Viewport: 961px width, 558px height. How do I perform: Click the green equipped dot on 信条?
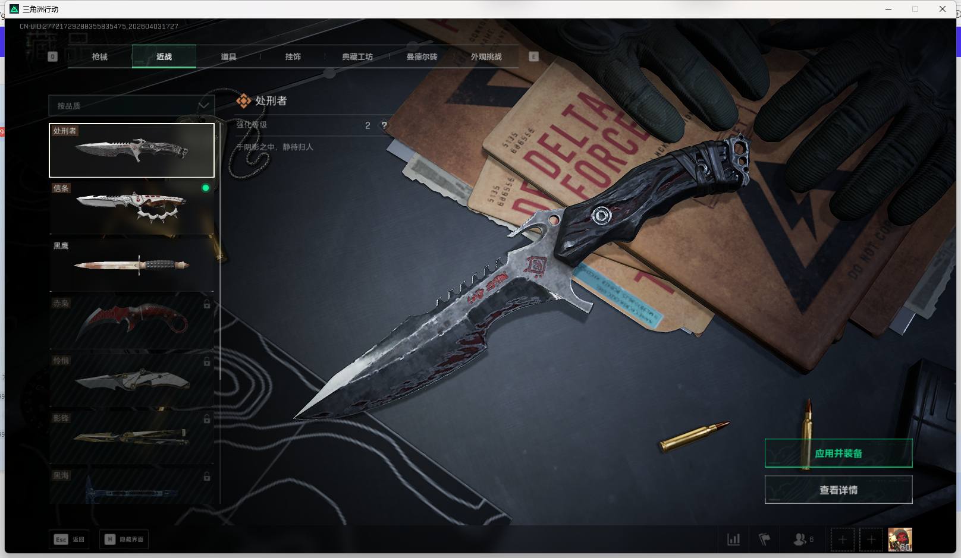[x=206, y=188]
